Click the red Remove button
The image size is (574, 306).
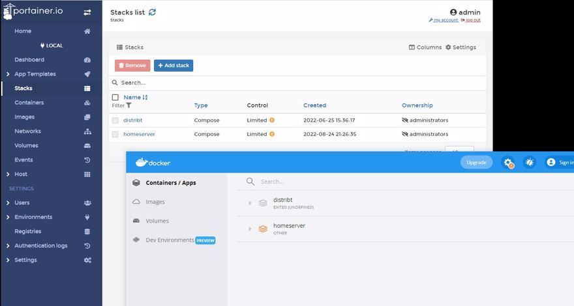[132, 66]
